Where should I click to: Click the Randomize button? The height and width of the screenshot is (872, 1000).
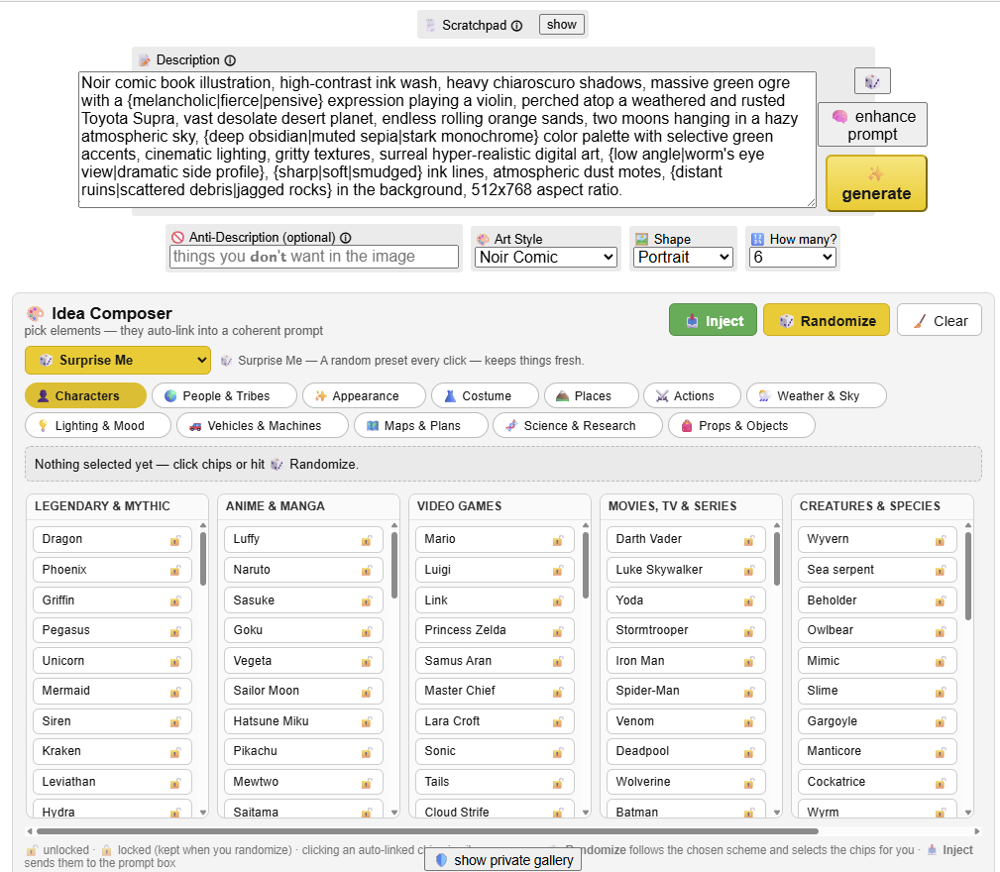point(827,320)
